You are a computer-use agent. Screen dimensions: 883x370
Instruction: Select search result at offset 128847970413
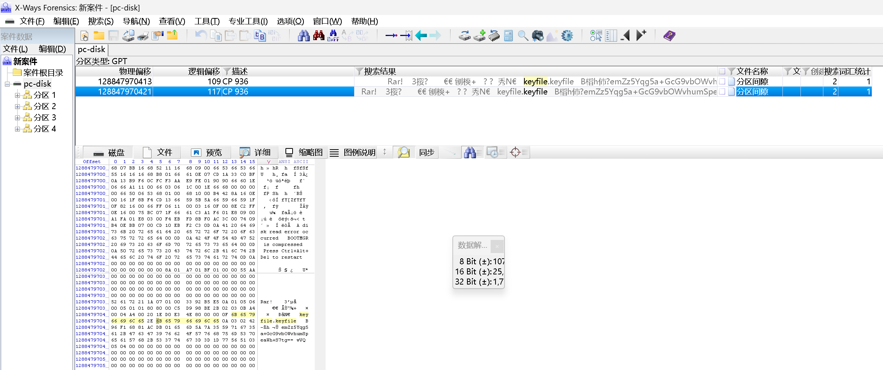point(125,81)
